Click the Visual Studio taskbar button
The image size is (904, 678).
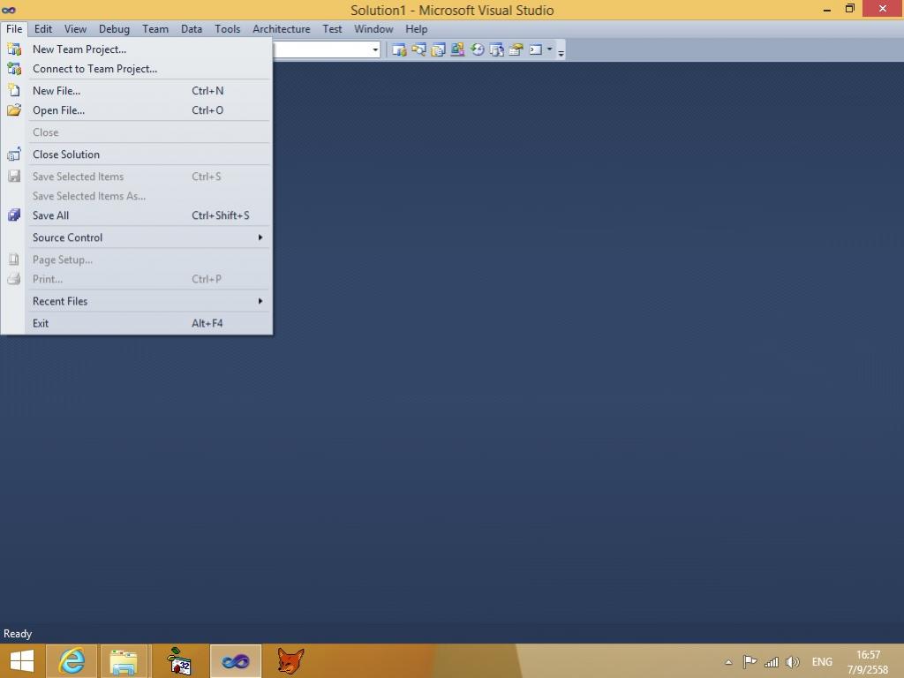tap(235, 660)
